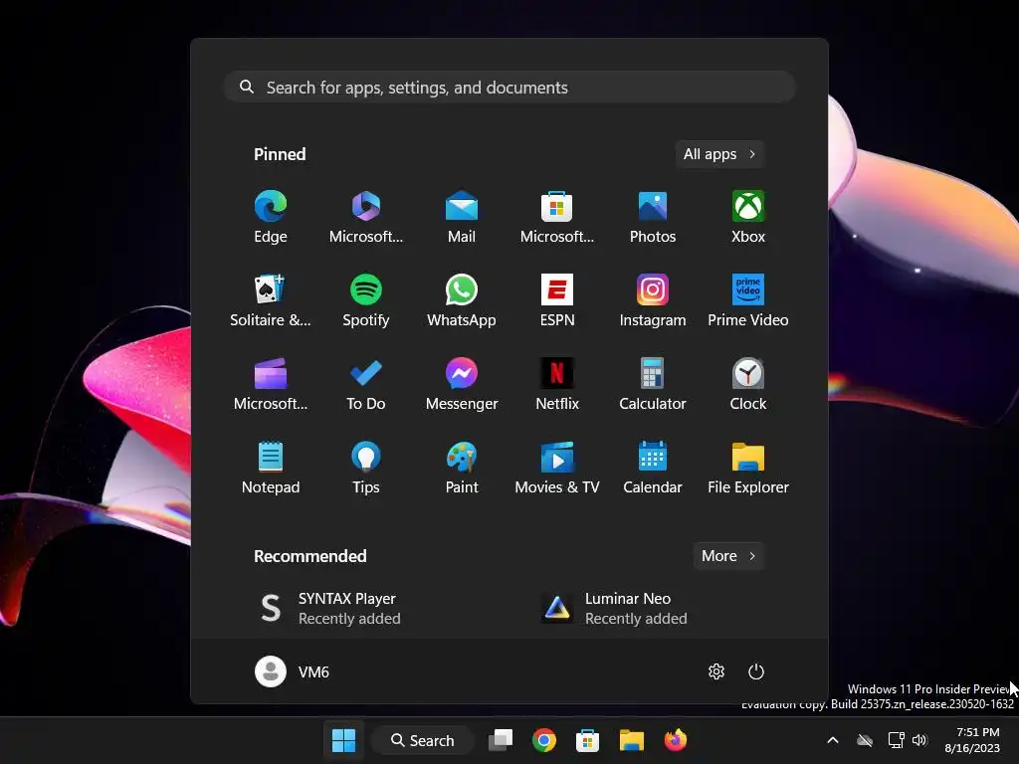The image size is (1019, 764).
Task: Open the taskbar clock and date
Action: point(972,740)
